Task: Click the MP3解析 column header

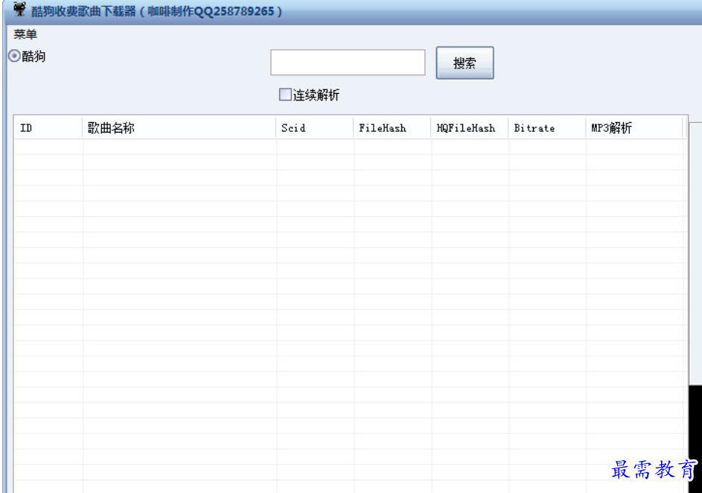Action: pyautogui.click(x=634, y=128)
